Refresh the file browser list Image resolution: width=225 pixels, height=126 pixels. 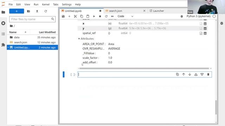point(46,11)
